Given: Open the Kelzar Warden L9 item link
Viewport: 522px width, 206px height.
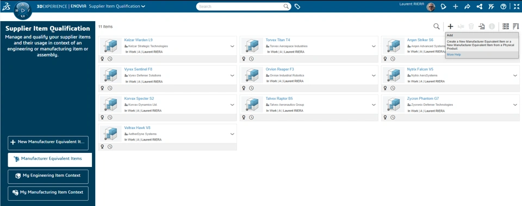Looking at the screenshot, I should click(138, 40).
